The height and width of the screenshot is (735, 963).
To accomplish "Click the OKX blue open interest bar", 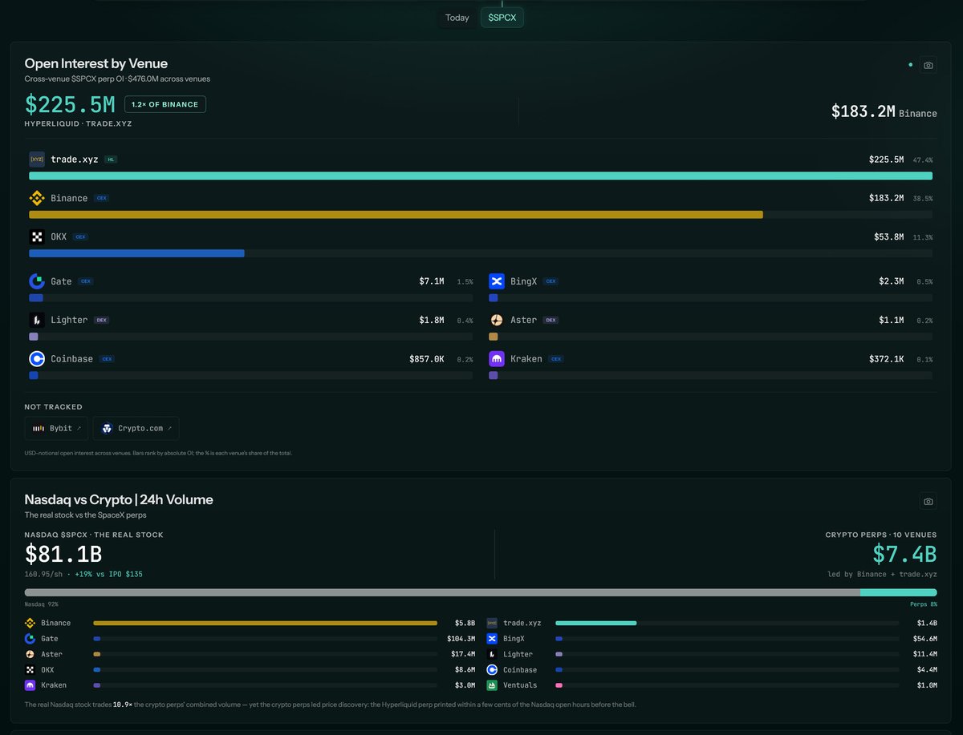I will tap(136, 253).
